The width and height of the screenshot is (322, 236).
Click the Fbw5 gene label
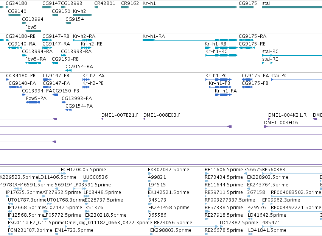pos(31,27)
